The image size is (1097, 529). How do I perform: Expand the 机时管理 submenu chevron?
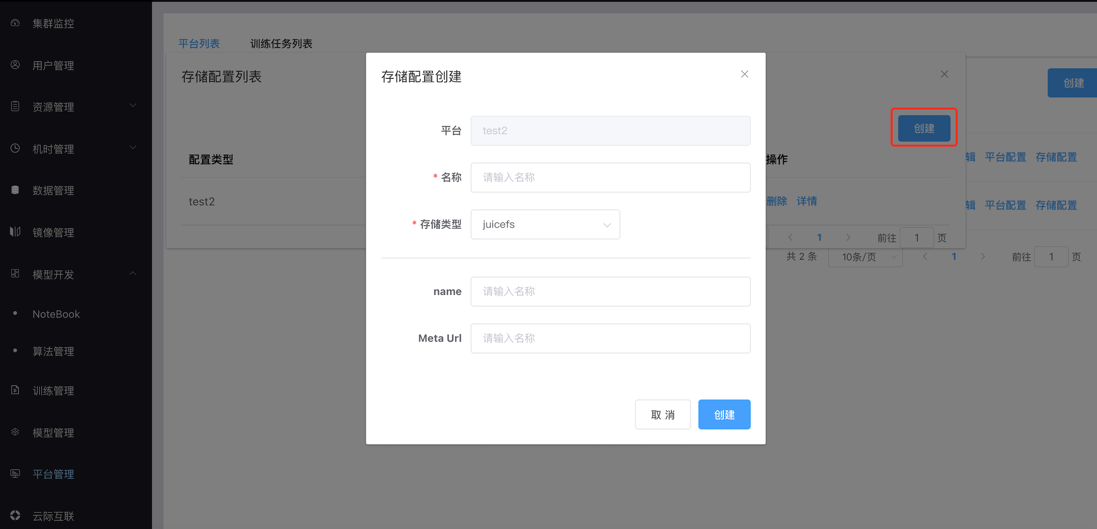tap(133, 147)
